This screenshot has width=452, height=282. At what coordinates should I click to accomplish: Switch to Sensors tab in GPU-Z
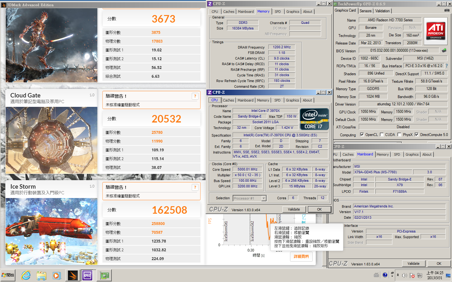tap(366, 11)
